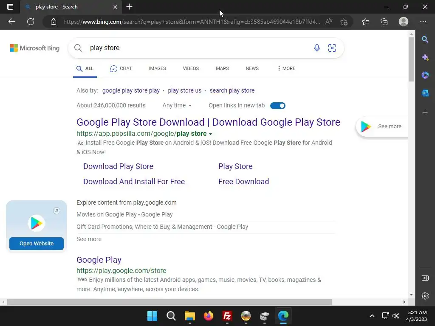The height and width of the screenshot is (326, 435).
Task: Click expand arrow on Google Play card
Action: click(56, 211)
